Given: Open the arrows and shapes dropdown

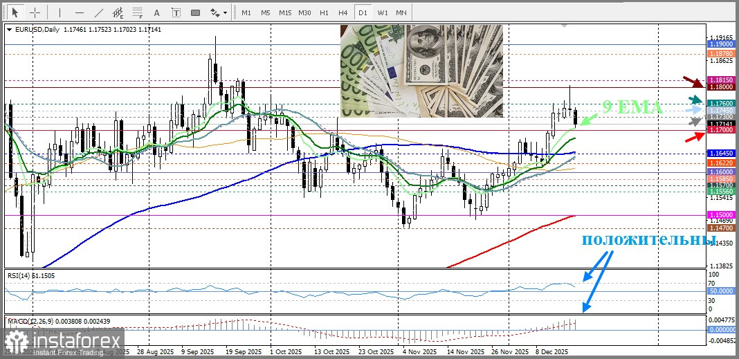Looking at the screenshot, I should (218, 12).
